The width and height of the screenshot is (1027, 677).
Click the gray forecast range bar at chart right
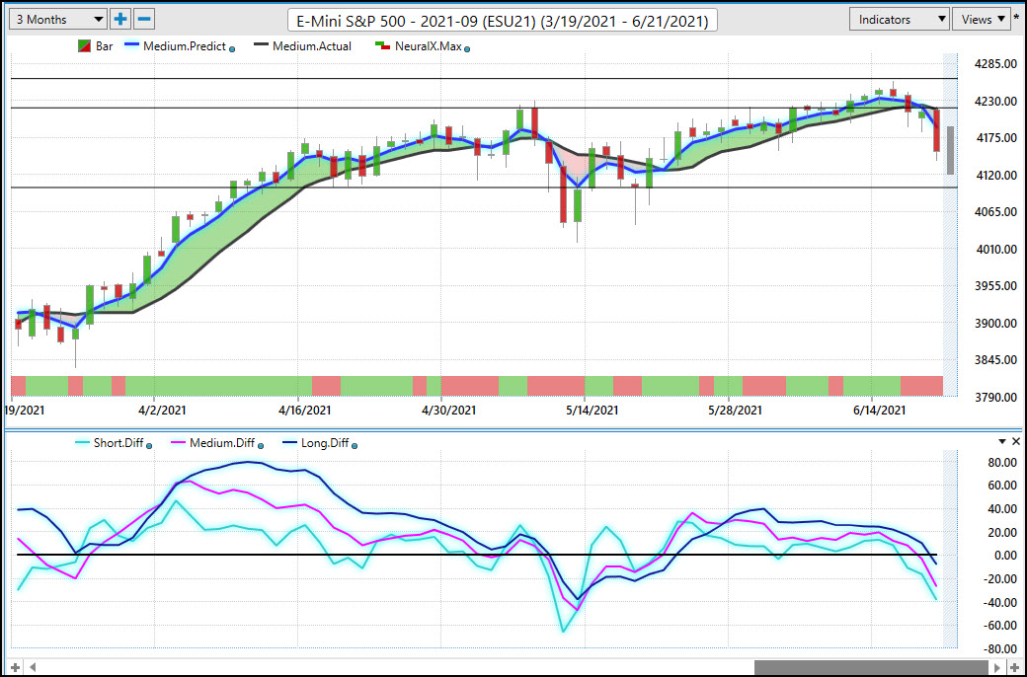click(x=950, y=151)
